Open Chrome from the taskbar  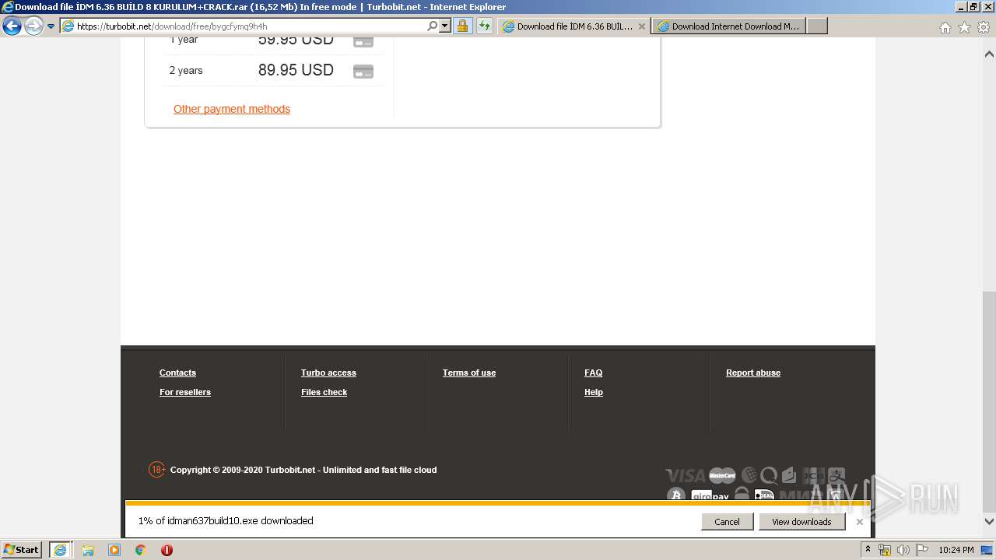pyautogui.click(x=141, y=550)
